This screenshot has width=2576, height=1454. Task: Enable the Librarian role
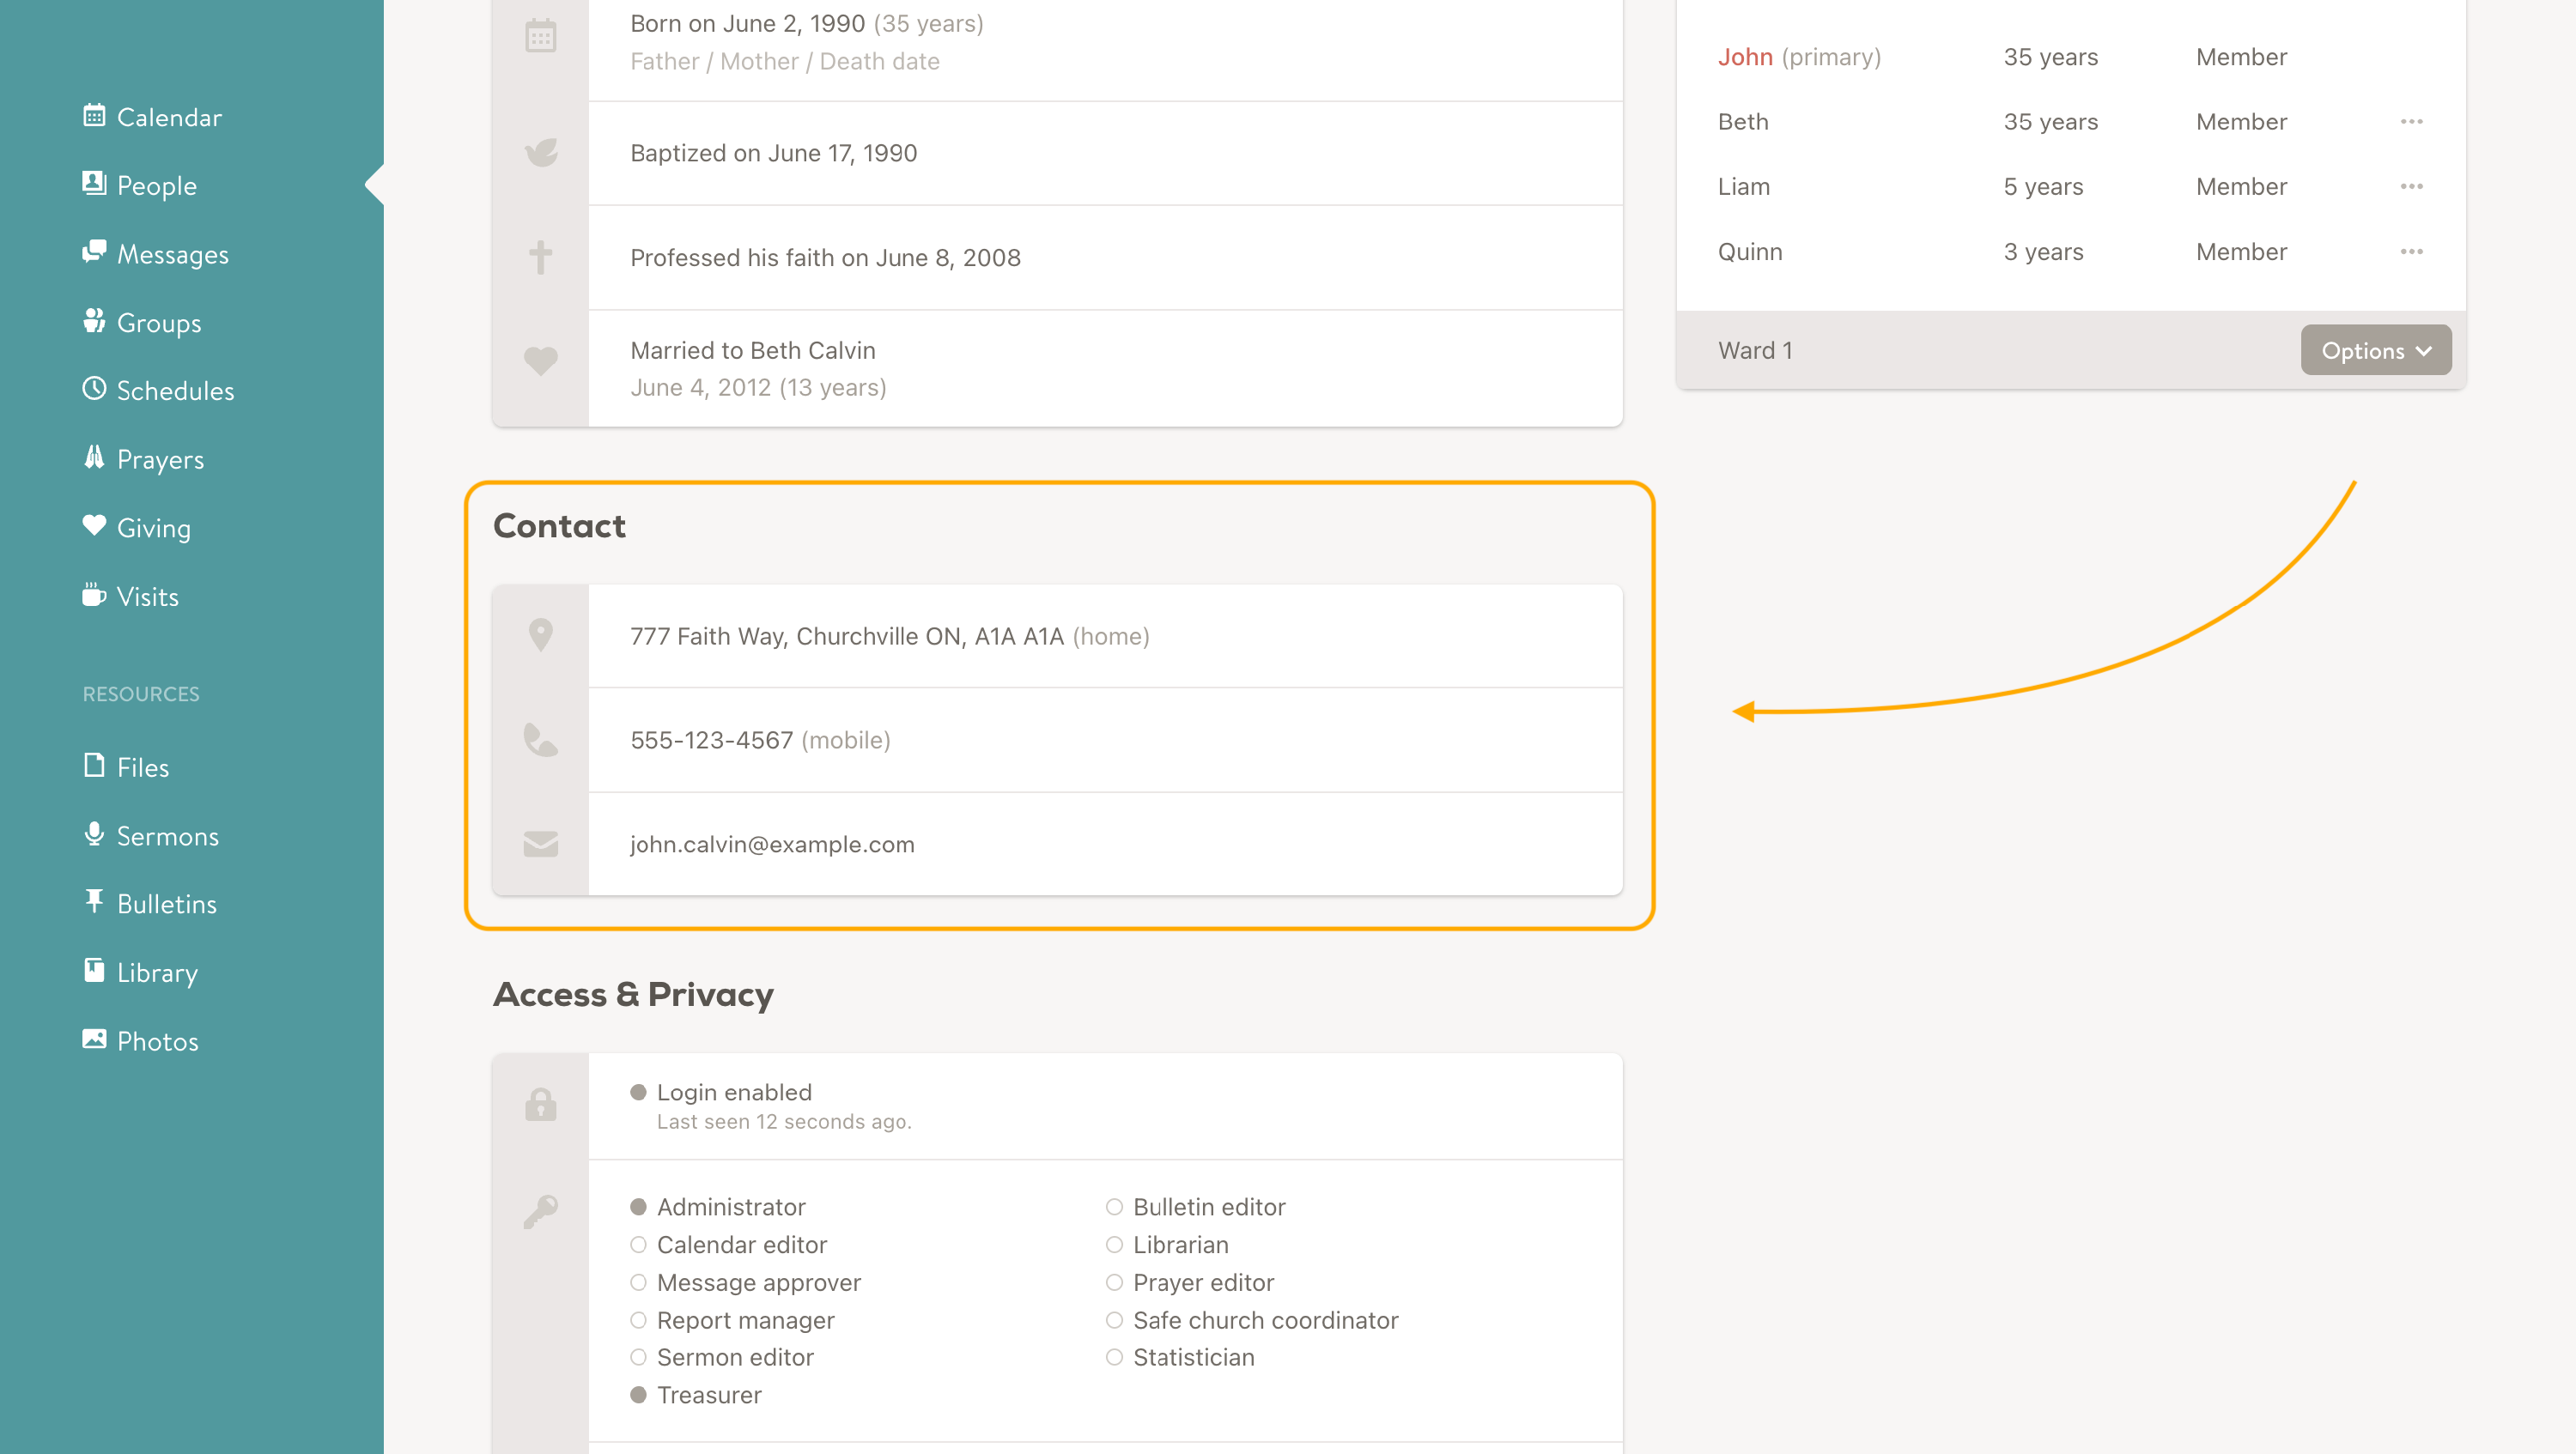[x=1114, y=1245]
